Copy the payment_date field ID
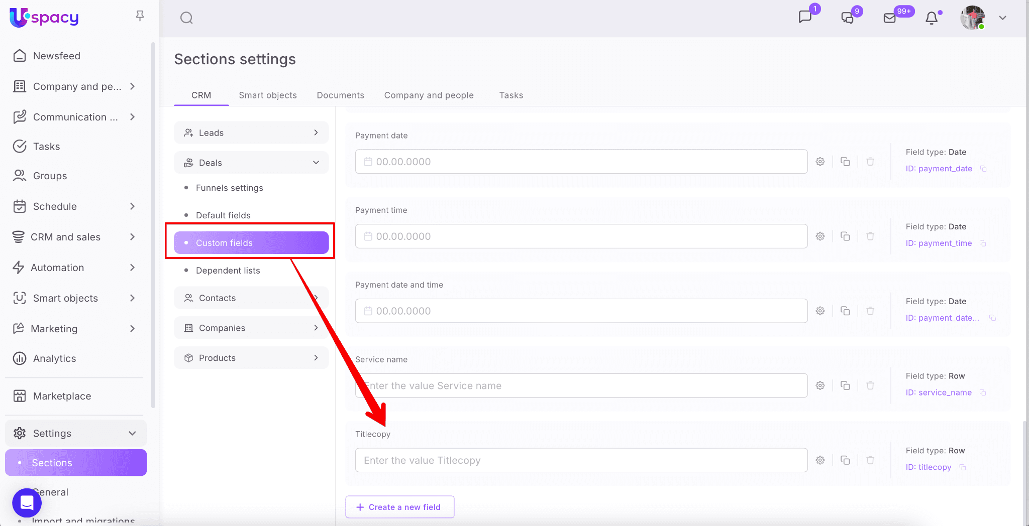This screenshot has height=526, width=1029. (x=983, y=169)
